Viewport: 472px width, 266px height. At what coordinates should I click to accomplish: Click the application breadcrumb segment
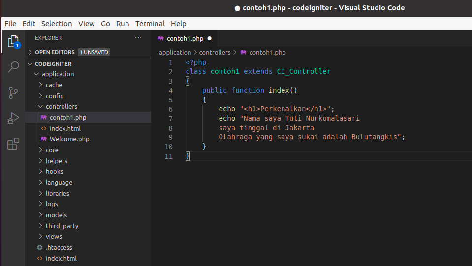[x=175, y=52]
